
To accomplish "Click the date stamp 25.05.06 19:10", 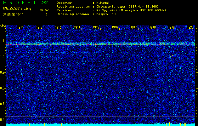I will coord(13,15).
